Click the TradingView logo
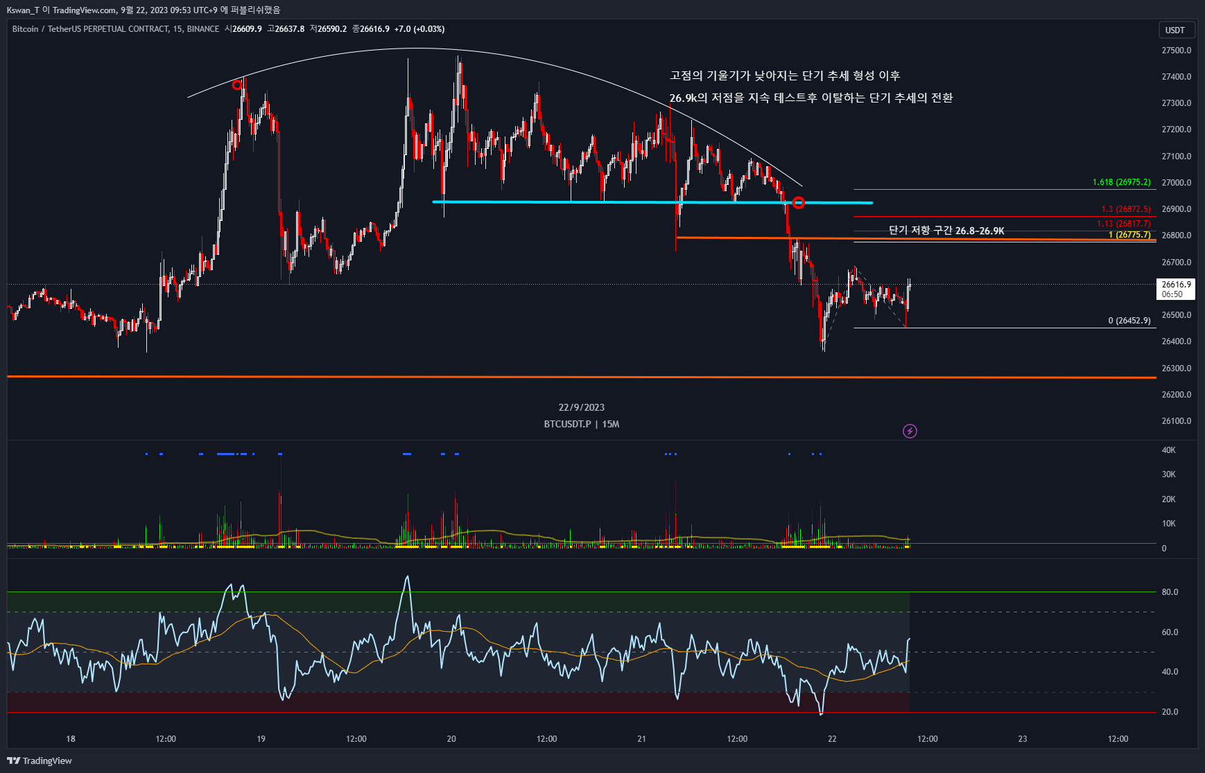Image resolution: width=1205 pixels, height=773 pixels. click(40, 761)
